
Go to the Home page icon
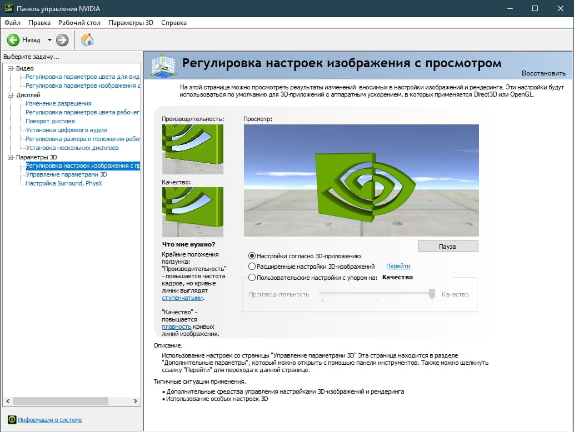(x=87, y=39)
